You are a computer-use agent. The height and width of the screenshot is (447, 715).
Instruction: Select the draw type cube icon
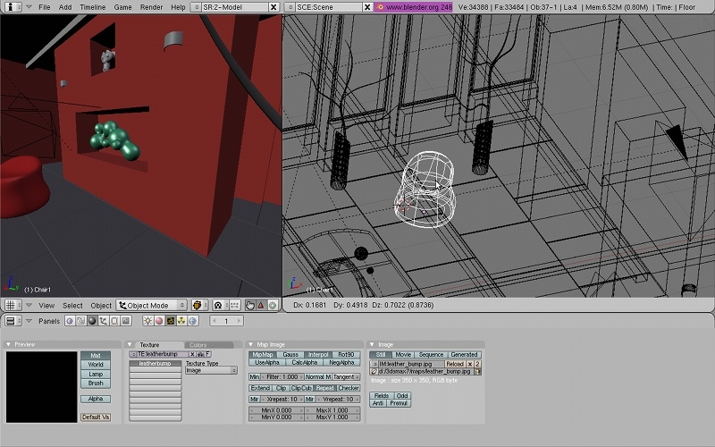pyautogui.click(x=198, y=306)
